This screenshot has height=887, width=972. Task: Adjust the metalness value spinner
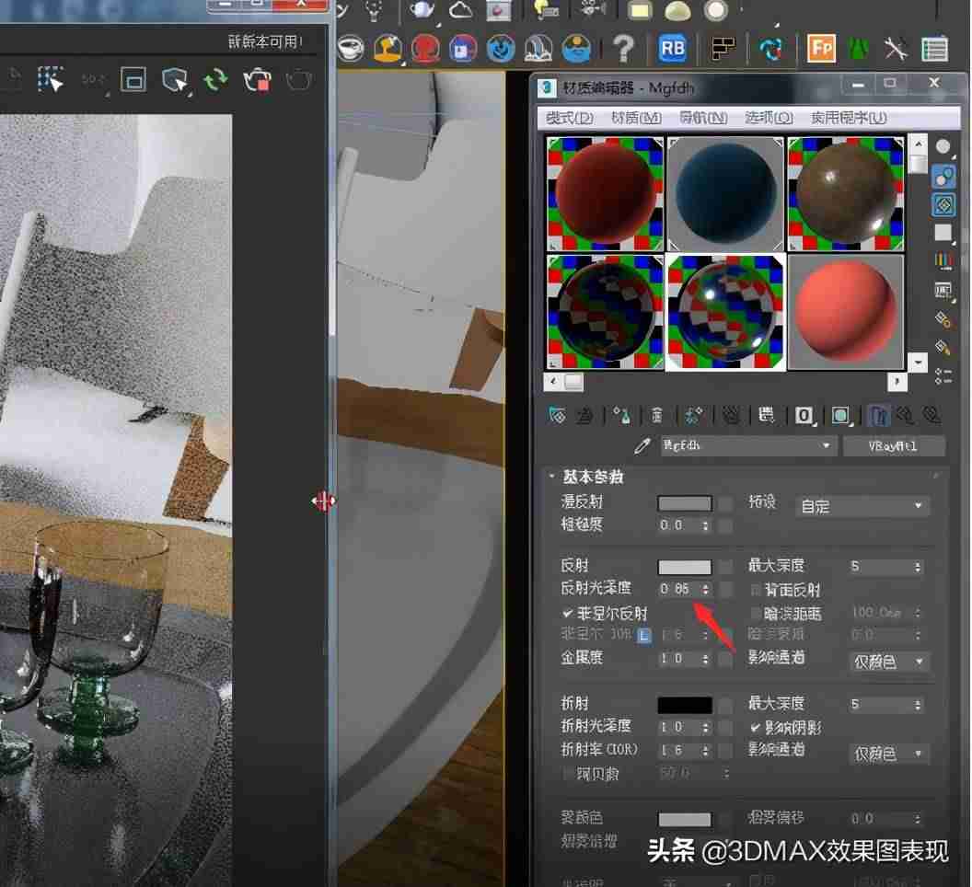pos(705,659)
